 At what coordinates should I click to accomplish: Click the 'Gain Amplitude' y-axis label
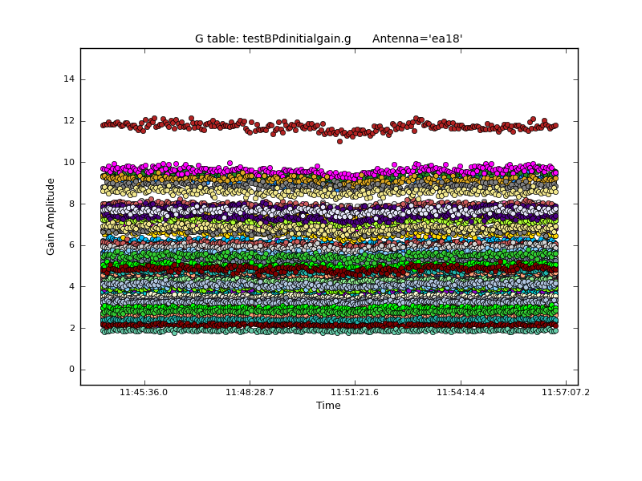click(51, 216)
